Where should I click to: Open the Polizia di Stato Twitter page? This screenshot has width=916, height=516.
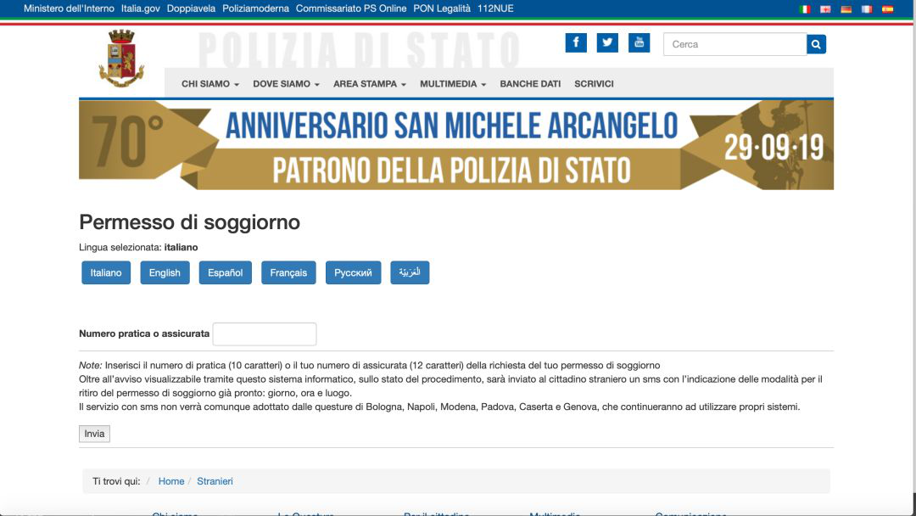[x=607, y=42]
